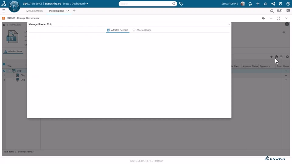This screenshot has width=292, height=164.
Task: Open the tools and apps icon
Action: click(x=281, y=4)
